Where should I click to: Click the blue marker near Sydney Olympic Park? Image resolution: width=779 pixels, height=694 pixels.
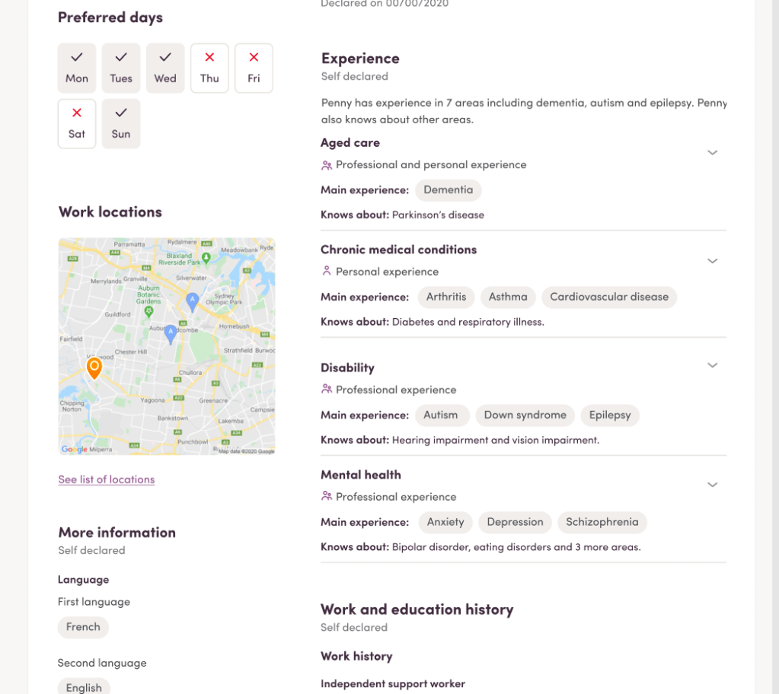pos(193,301)
